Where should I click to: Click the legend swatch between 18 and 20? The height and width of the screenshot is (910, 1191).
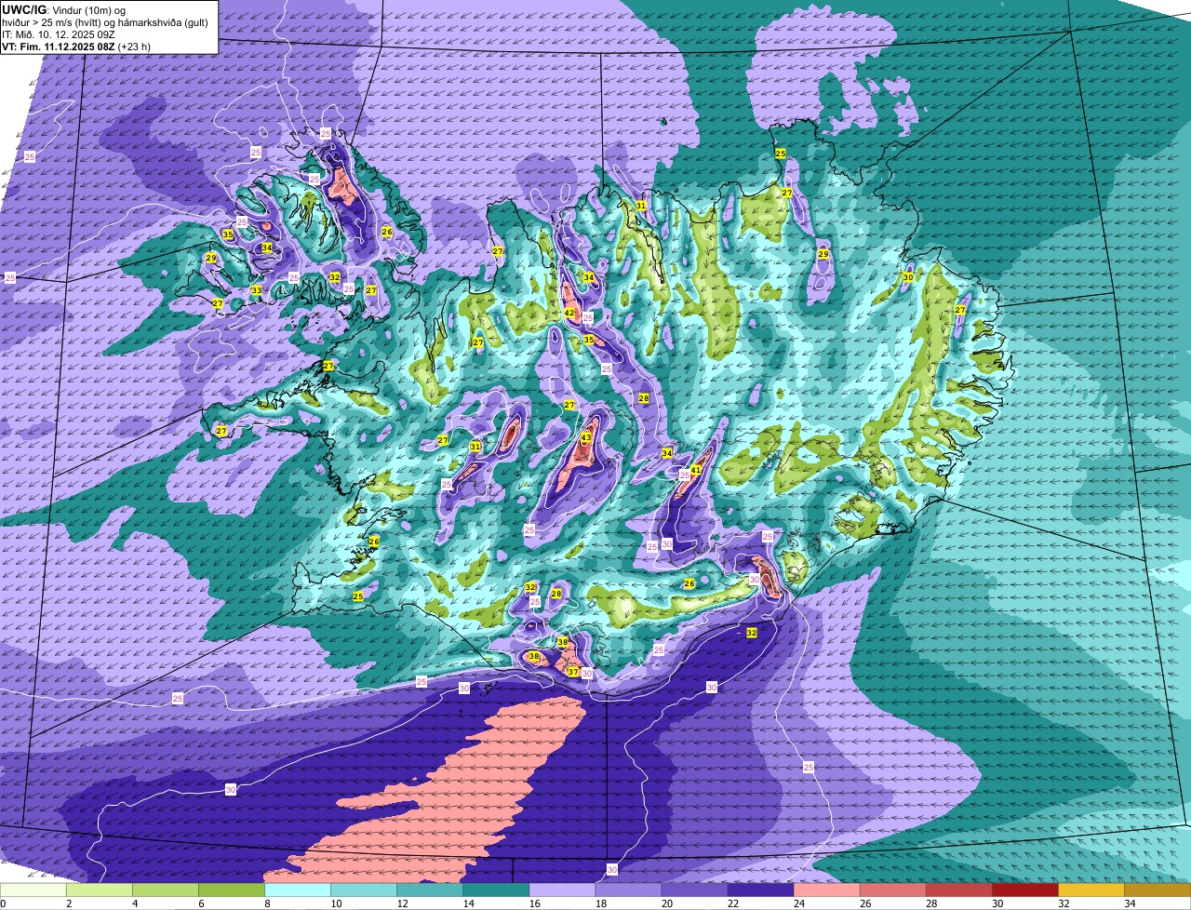pyautogui.click(x=628, y=890)
